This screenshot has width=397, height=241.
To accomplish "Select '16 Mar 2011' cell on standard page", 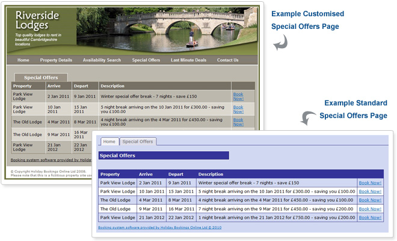I will pyautogui.click(x=181, y=209).
